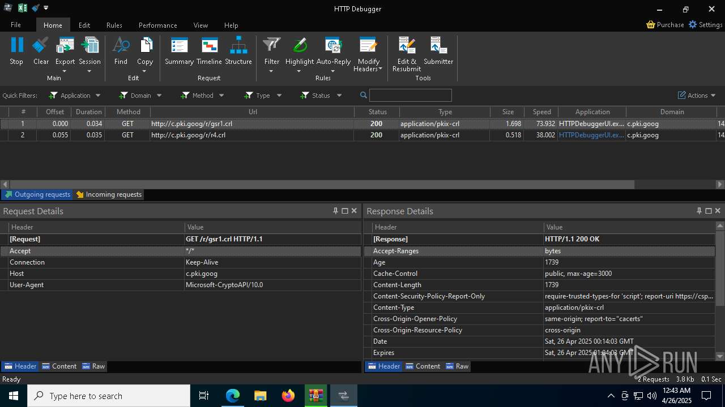This screenshot has height=407, width=725.
Task: Switch to the Performance ribbon tab
Action: coord(158,25)
